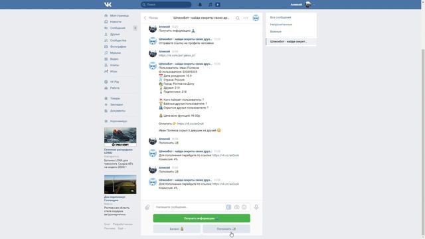This screenshot has width=425, height=239.
Task: Open Разработчикам footer link
Action: [123, 224]
